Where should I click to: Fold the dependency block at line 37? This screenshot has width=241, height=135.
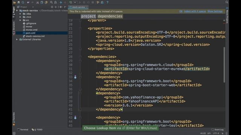[80, 93]
